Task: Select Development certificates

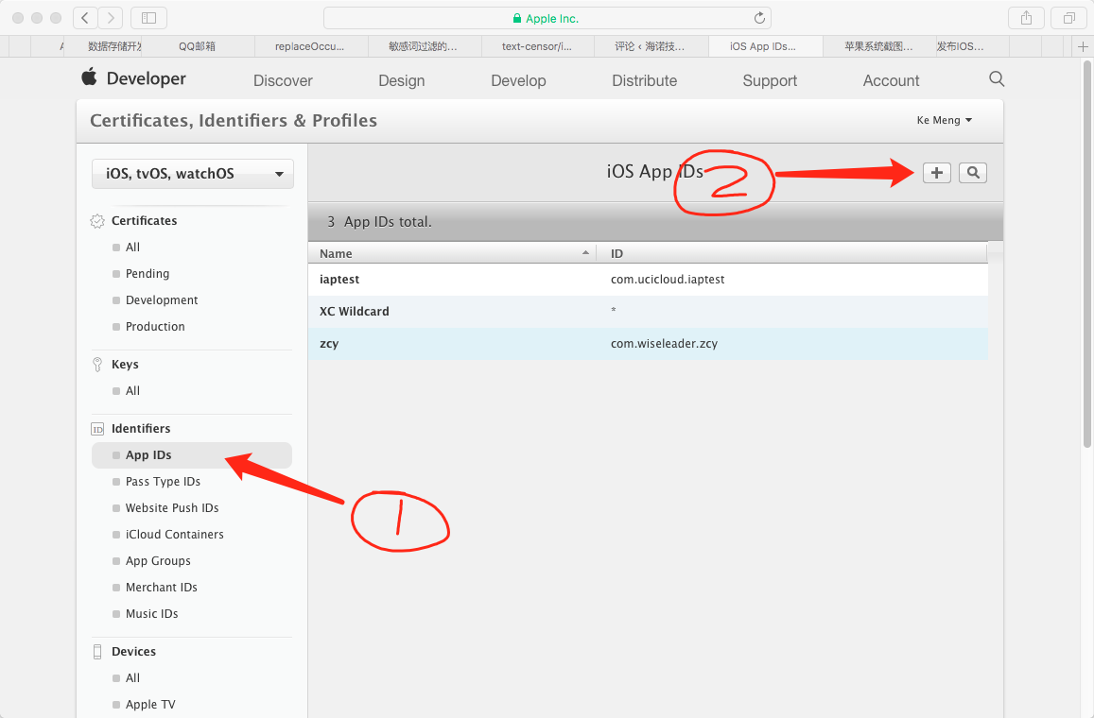Action: 162,300
